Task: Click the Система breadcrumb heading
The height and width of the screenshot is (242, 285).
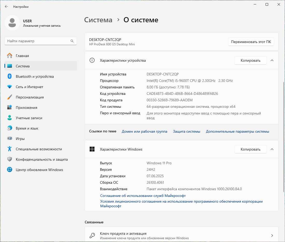Action: click(98, 20)
